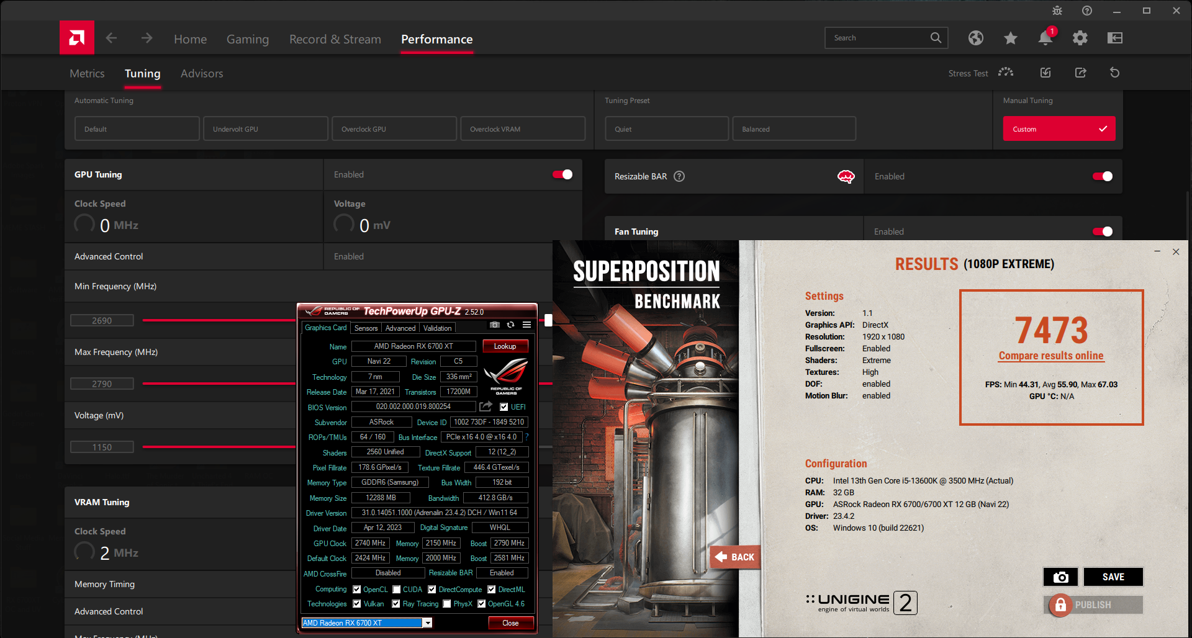Click the Superposition camera screenshot button
1192x638 pixels.
tap(1061, 577)
